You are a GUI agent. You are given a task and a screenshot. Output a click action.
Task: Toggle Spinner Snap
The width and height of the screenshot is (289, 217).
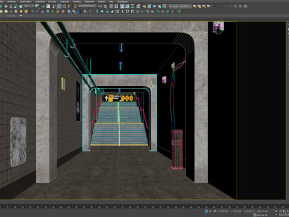69,6
